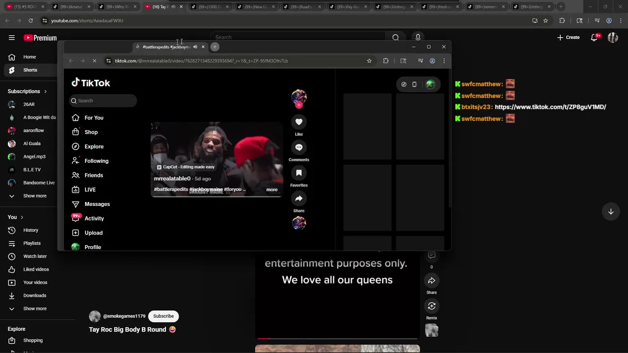Open YouTube notifications bell
Screen dimensions: 628x353
[595, 37]
